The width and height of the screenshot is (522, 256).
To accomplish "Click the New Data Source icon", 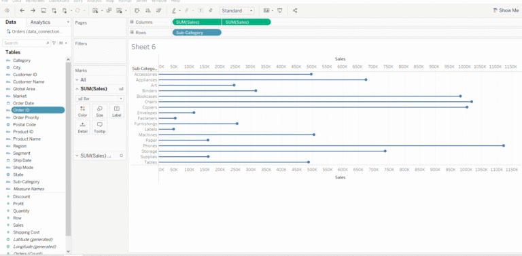I will (x=54, y=11).
